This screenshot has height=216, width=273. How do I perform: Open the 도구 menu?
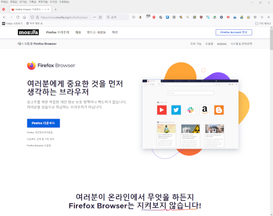click(54, 2)
